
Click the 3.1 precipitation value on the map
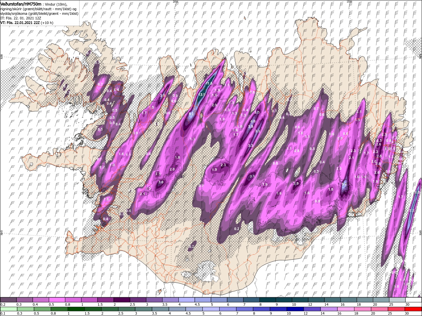coord(253,176)
